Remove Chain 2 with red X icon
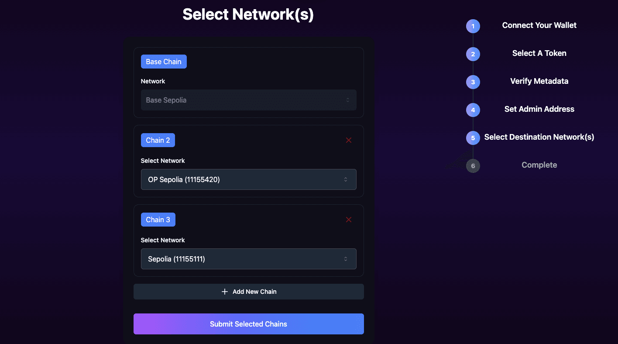The image size is (618, 344). (349, 140)
